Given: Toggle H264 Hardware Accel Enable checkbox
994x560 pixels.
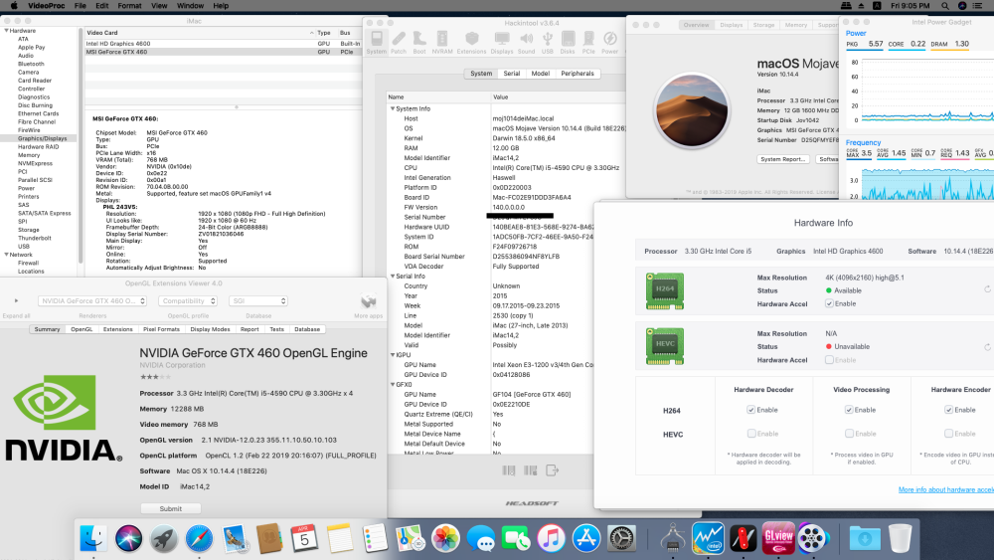Looking at the screenshot, I should click(829, 303).
